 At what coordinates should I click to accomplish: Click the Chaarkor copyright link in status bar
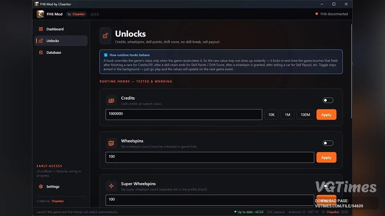click(x=333, y=212)
